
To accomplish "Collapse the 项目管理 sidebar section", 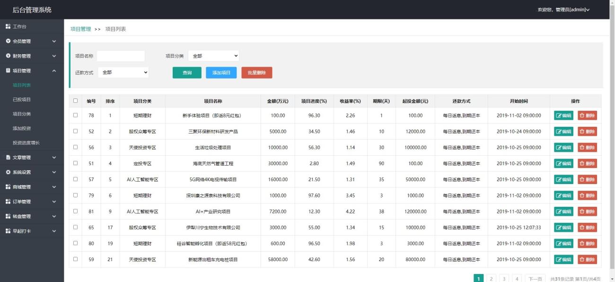I will pyautogui.click(x=54, y=70).
